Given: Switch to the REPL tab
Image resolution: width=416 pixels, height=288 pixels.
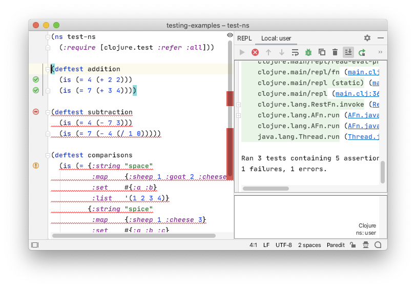Looking at the screenshot, I should coord(244,38).
